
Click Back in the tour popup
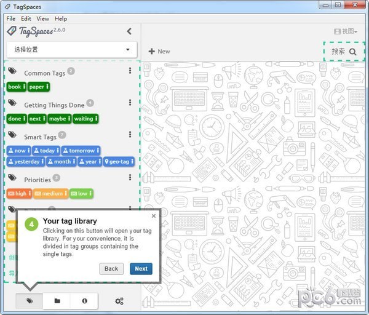[x=111, y=268]
